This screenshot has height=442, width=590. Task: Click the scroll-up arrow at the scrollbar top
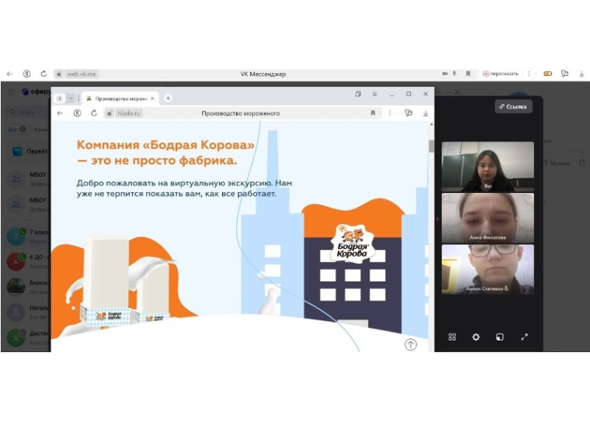(431, 124)
